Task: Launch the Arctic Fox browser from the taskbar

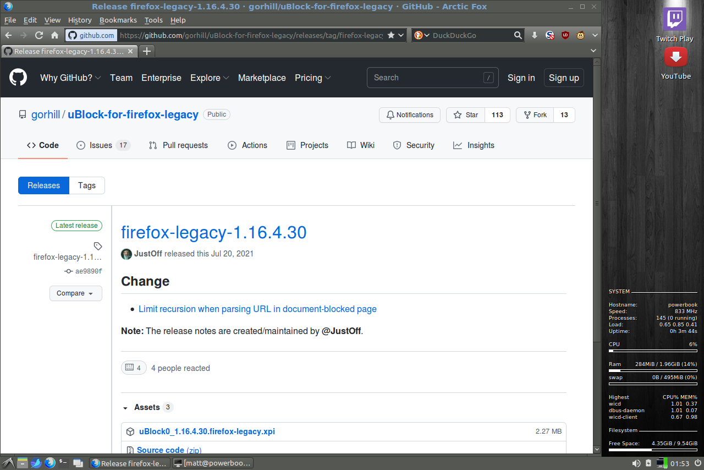Action: (50, 463)
